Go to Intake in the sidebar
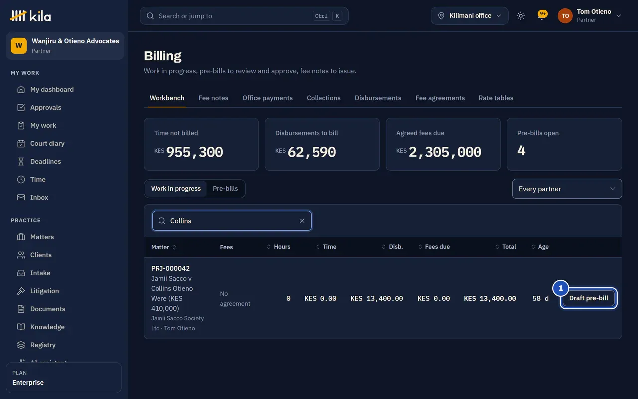This screenshot has width=638, height=399. 64,273
